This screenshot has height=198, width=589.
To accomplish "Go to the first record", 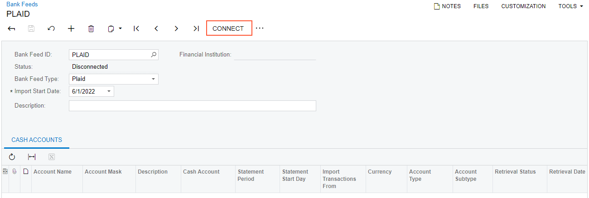I will 136,28.
